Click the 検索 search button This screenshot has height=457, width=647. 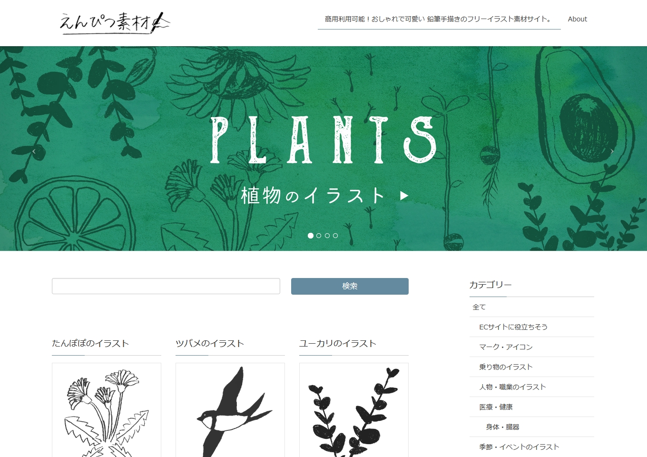(x=350, y=286)
